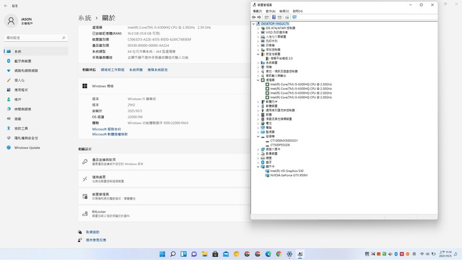462x260 pixels.
Task: Select Intel(R) HD Graphics 530 adapter
Action: point(287,171)
